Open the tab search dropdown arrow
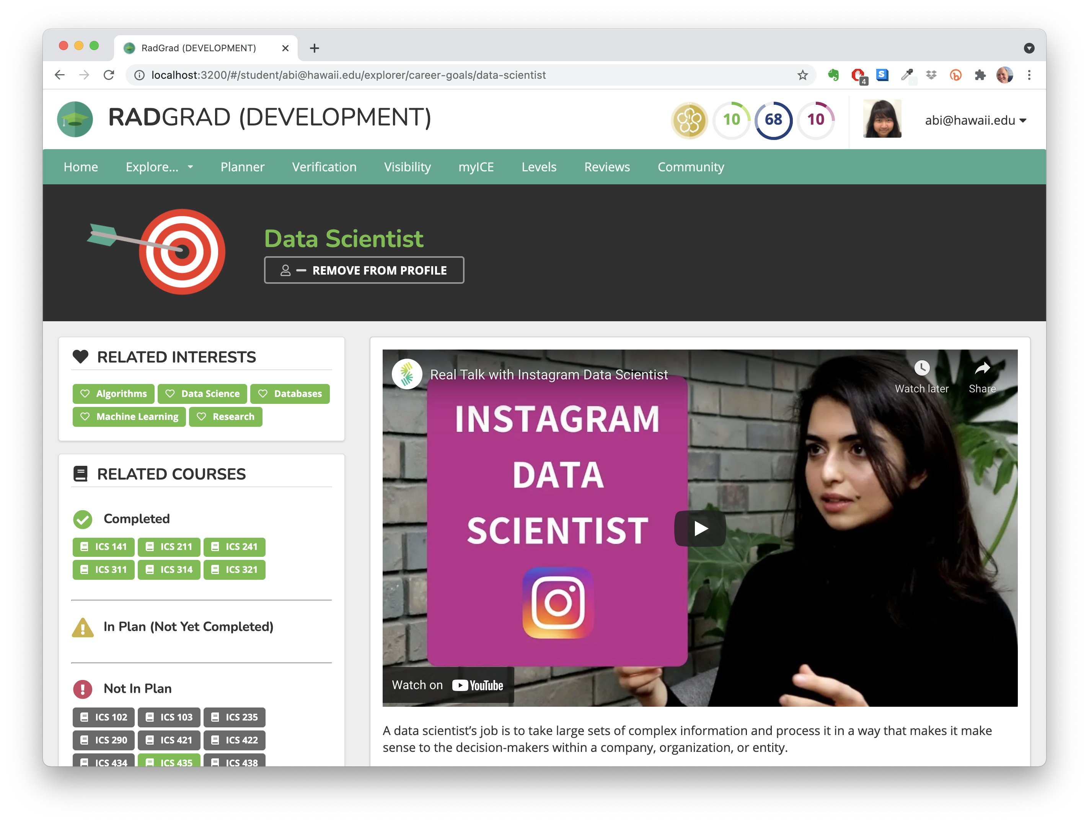This screenshot has height=823, width=1089. pyautogui.click(x=1029, y=48)
